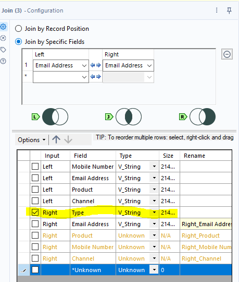Click the Input column header
Viewport: 239px width, 282px height.
point(55,156)
